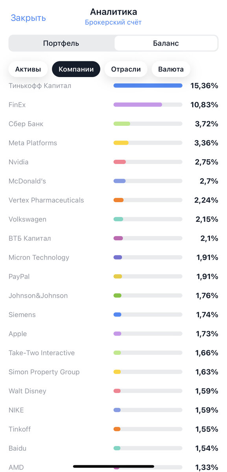This screenshot has width=227, height=472.
Task: Select the Активы filter chip
Action: [x=28, y=69]
